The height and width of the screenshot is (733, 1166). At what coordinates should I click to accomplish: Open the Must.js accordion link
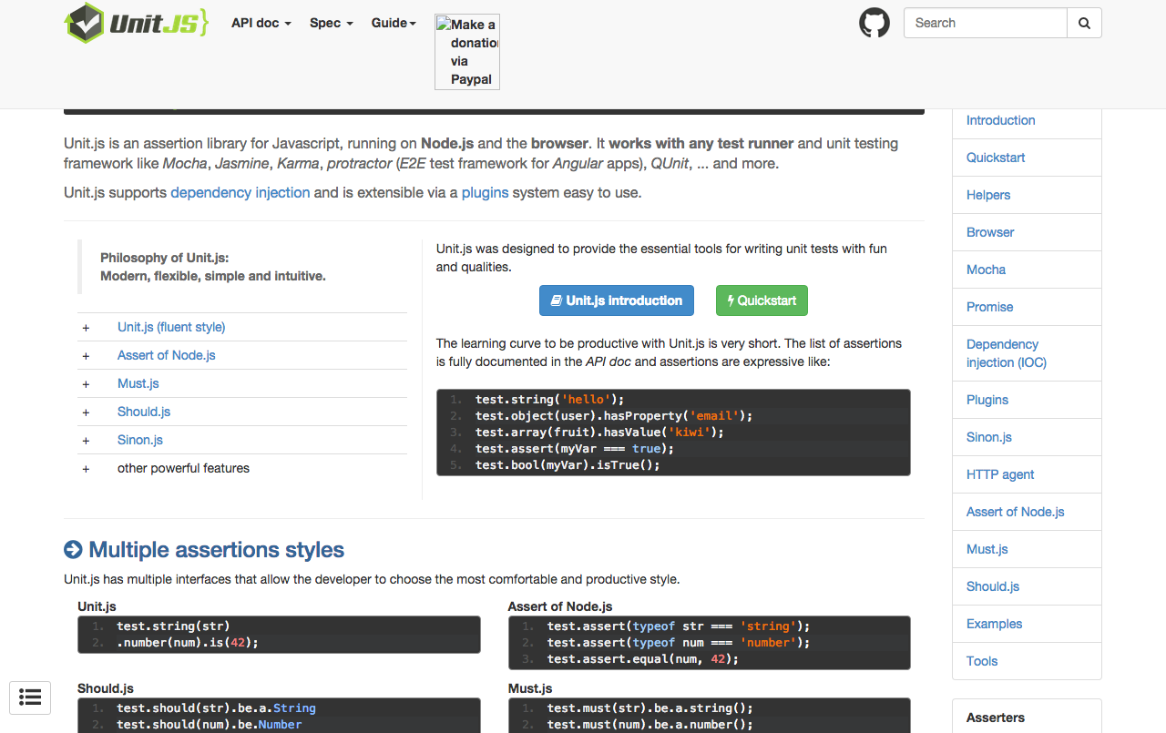138,383
